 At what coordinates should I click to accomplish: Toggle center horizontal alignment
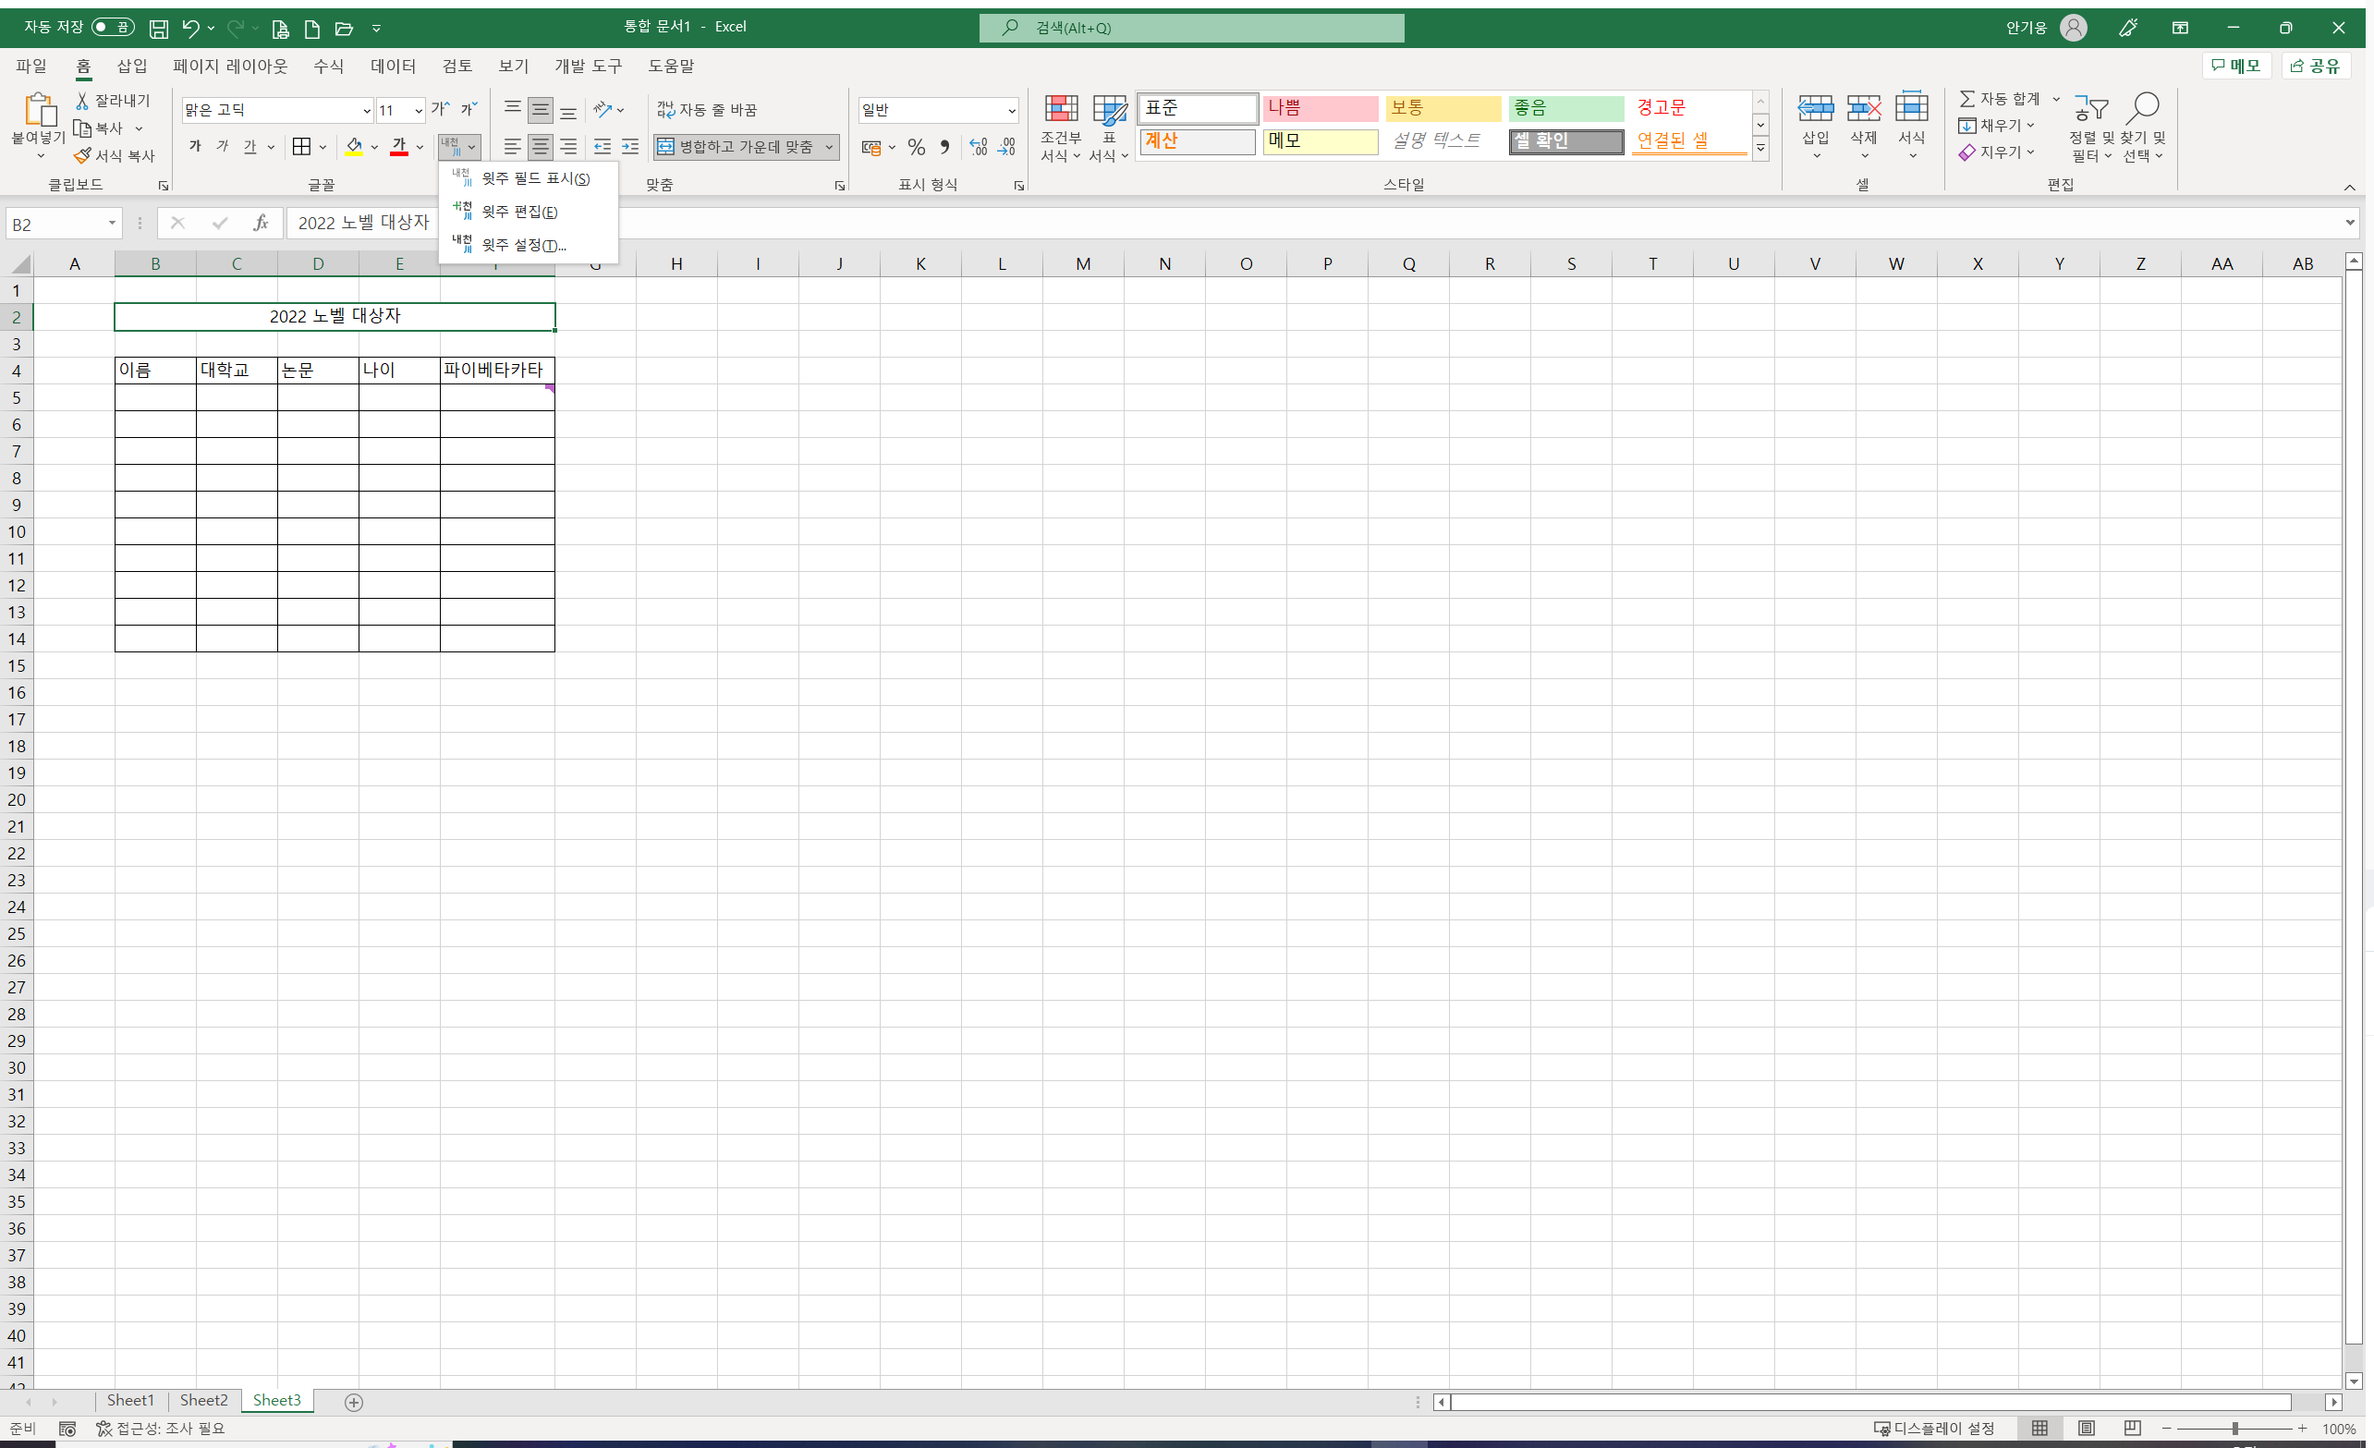(541, 146)
